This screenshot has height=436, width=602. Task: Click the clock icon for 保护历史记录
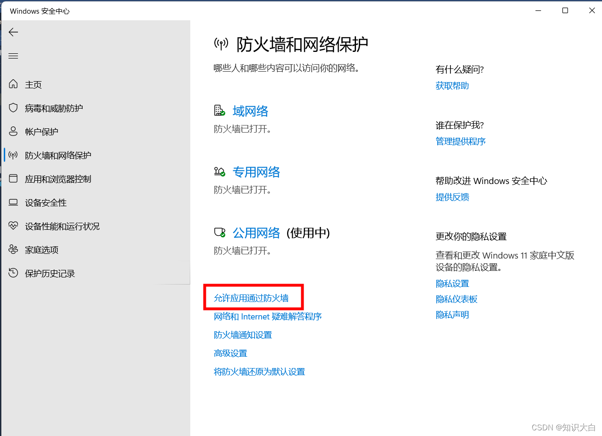coord(13,273)
